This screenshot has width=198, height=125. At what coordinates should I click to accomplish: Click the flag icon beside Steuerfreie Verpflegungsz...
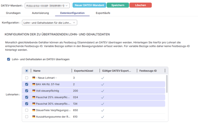[x=34, y=110]
